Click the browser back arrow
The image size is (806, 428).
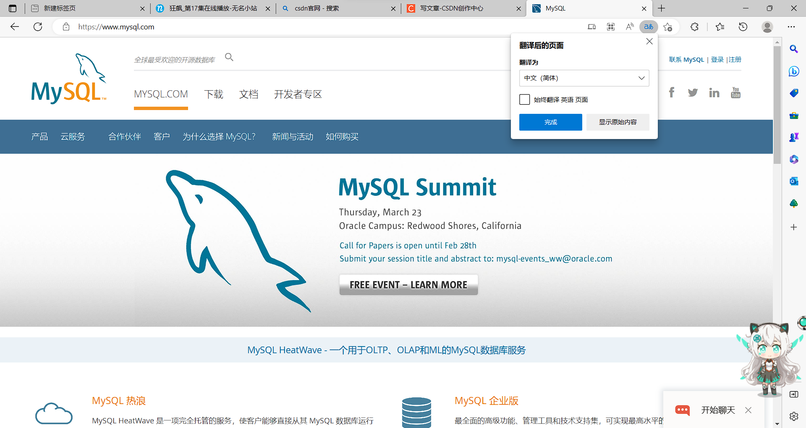(x=15, y=27)
